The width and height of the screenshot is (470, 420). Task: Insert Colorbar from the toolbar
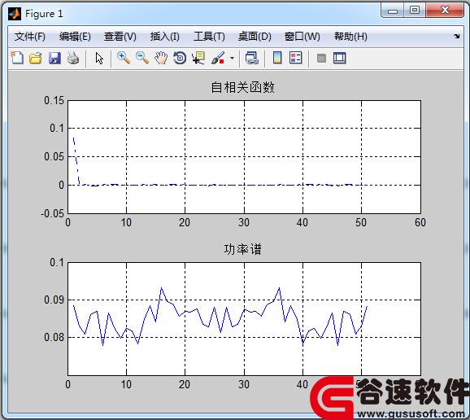277,58
